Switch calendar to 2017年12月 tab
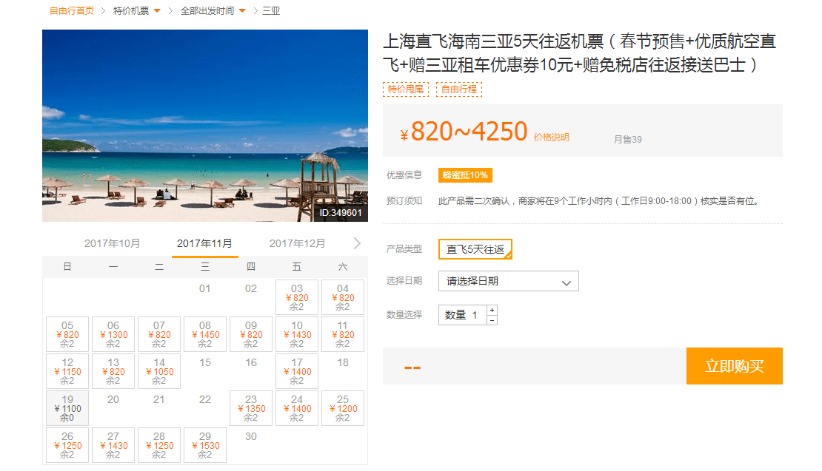This screenshot has height=471, width=822. [297, 243]
